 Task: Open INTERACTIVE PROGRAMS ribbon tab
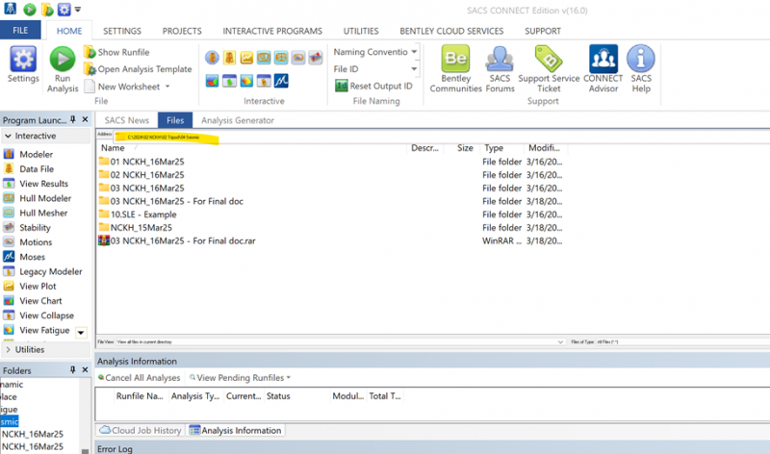272,31
